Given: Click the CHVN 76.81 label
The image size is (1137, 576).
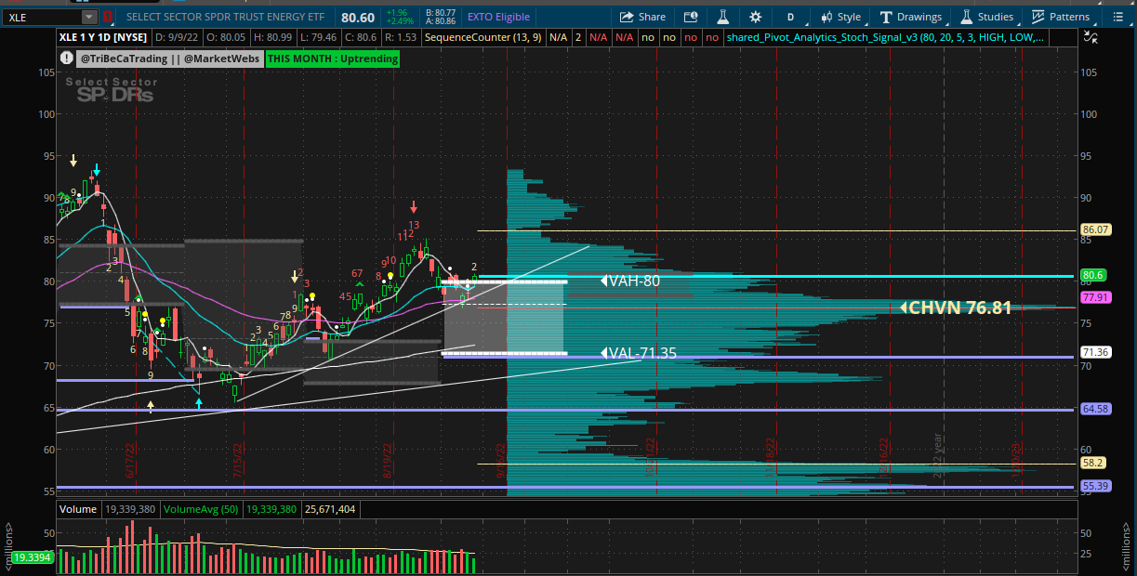Looking at the screenshot, I should (x=955, y=307).
